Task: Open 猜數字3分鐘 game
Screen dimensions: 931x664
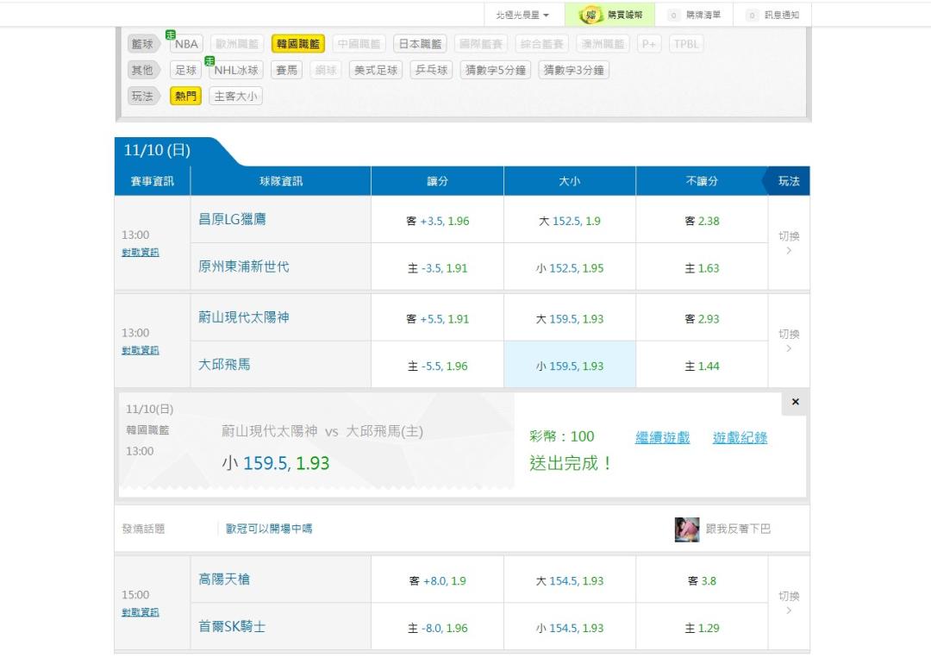Action: click(574, 70)
